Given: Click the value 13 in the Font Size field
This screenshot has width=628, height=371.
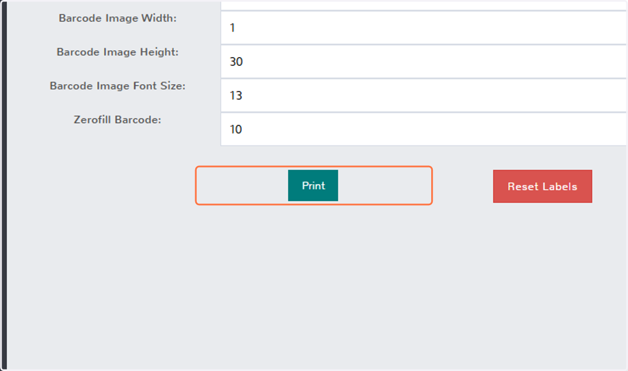Looking at the screenshot, I should (x=236, y=96).
